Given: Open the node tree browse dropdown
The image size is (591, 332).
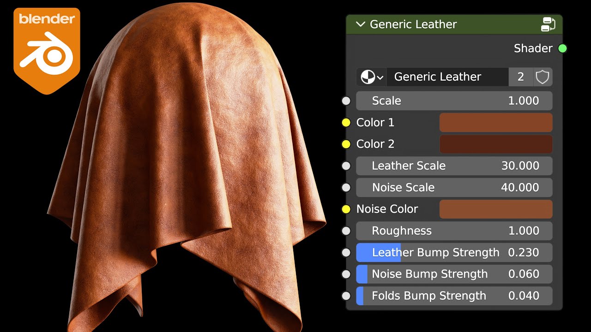Looking at the screenshot, I should click(371, 77).
